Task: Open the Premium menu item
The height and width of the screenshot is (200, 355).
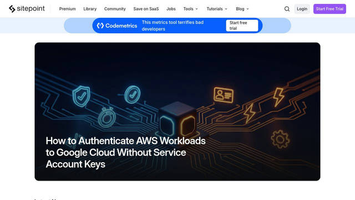Action: click(x=68, y=9)
